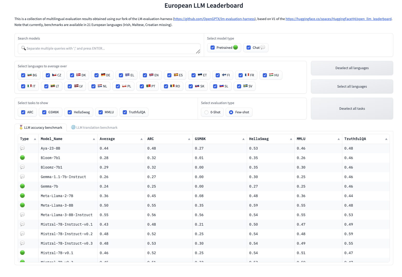Click Deselect all tasks button

coord(352,109)
